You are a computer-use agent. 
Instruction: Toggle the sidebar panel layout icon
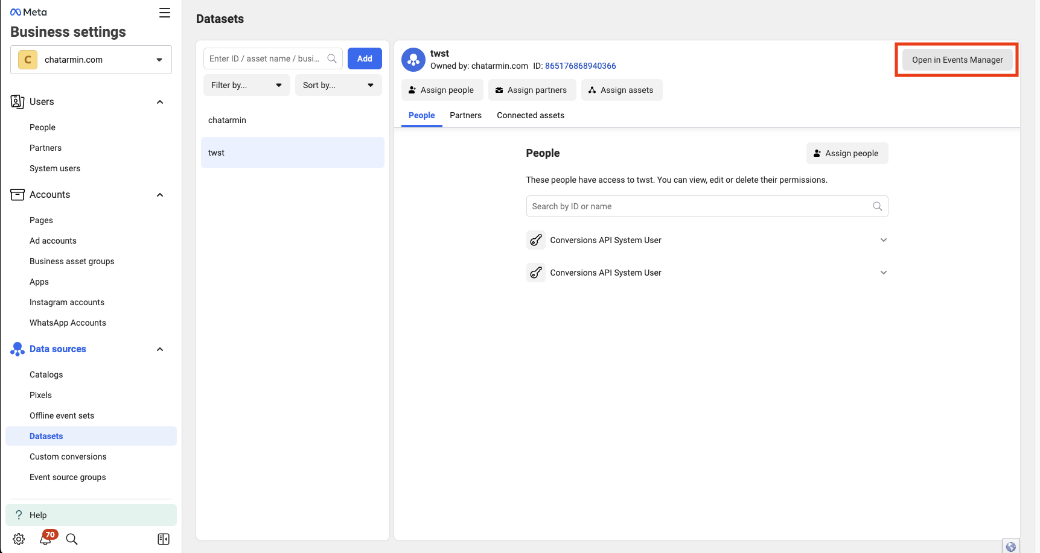[x=164, y=539]
